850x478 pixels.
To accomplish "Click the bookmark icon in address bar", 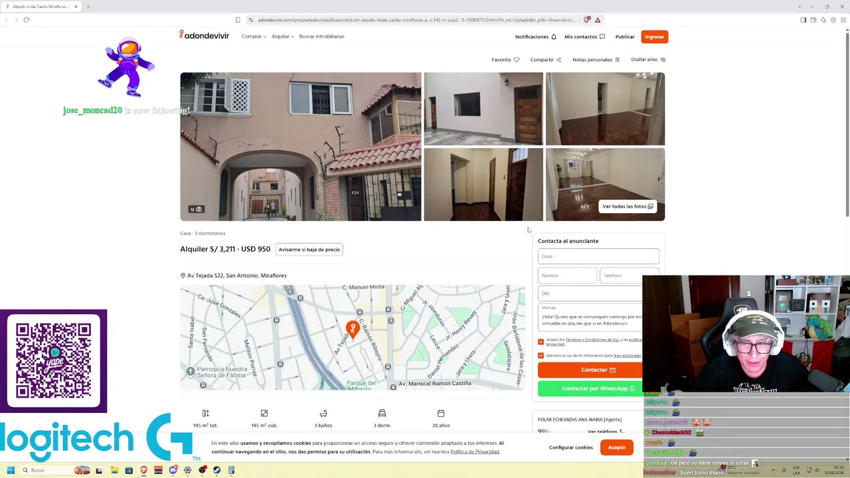I will pyautogui.click(x=238, y=20).
